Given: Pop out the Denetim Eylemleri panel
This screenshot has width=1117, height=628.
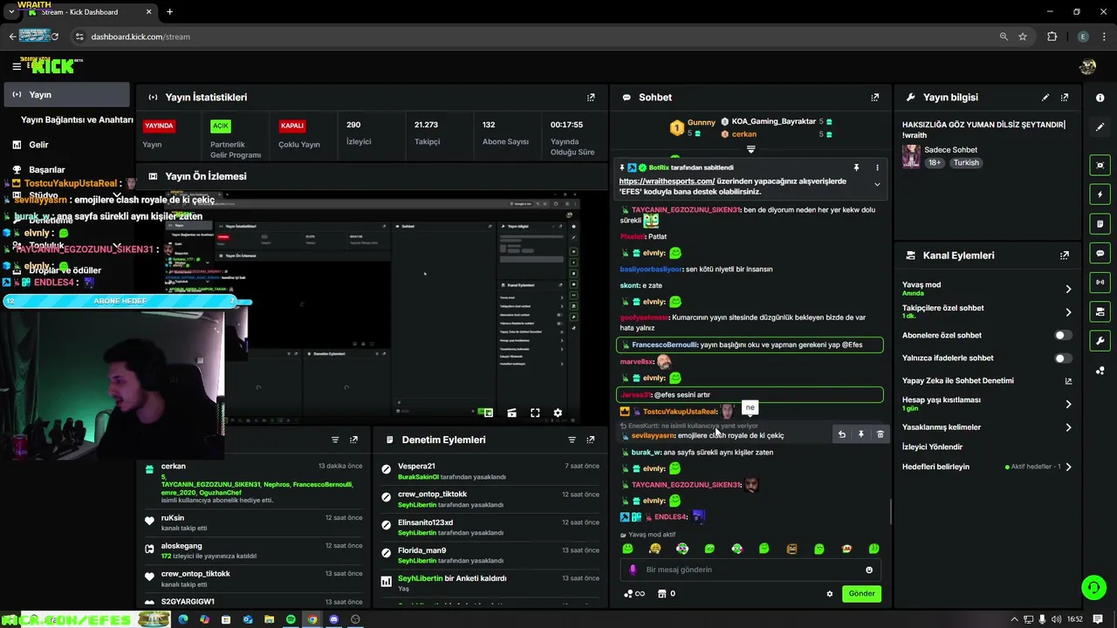Looking at the screenshot, I should pos(591,440).
